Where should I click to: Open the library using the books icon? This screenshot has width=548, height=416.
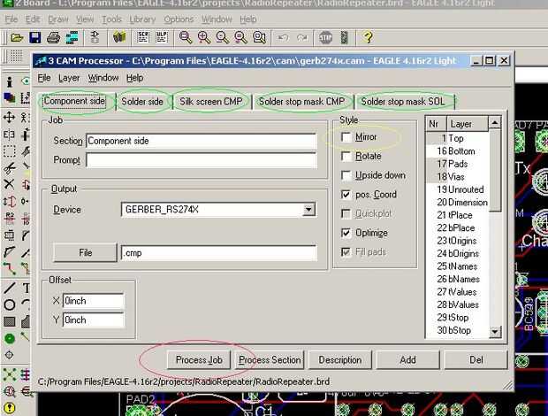click(119, 37)
